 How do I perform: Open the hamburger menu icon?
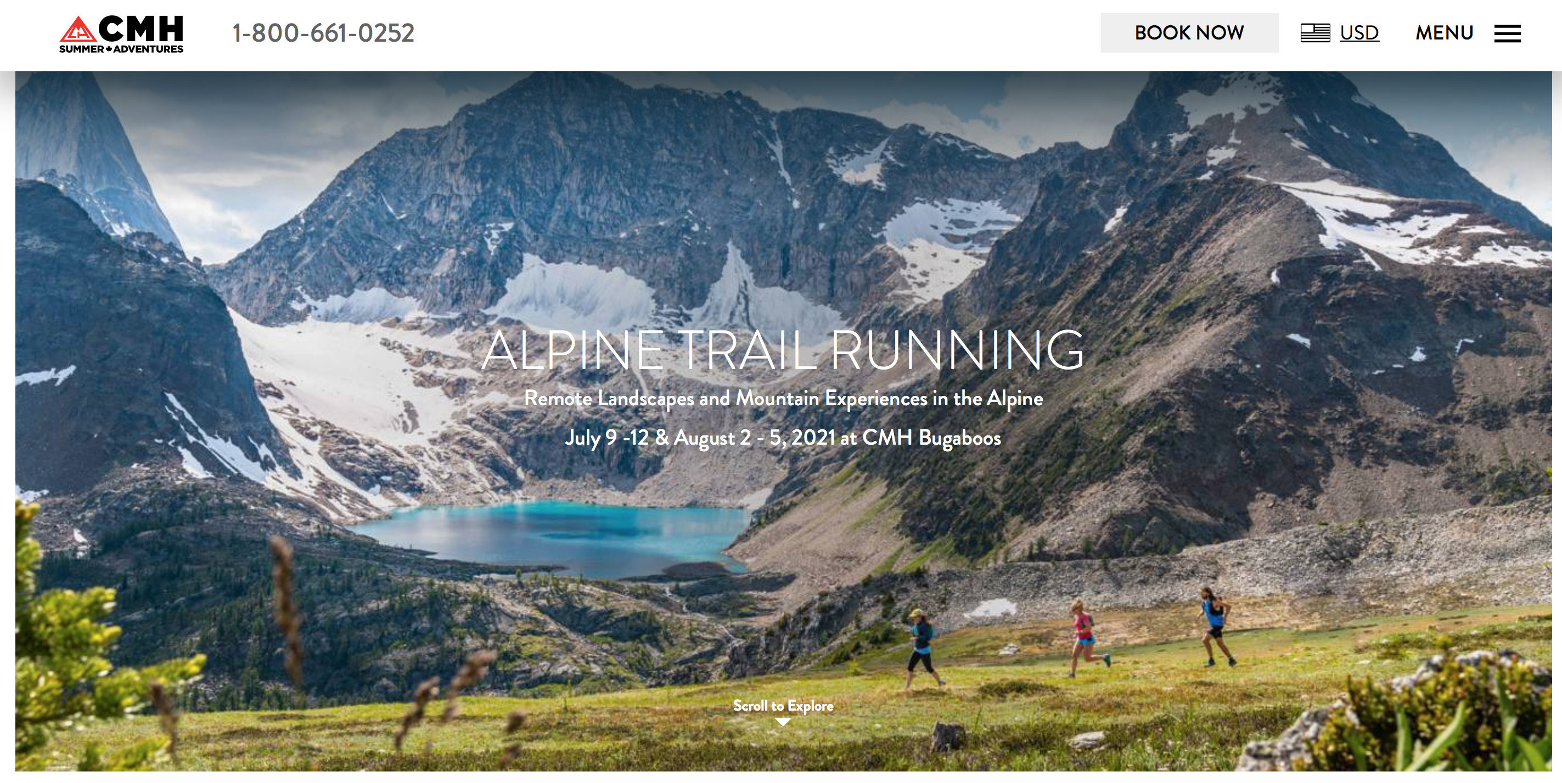click(x=1508, y=33)
